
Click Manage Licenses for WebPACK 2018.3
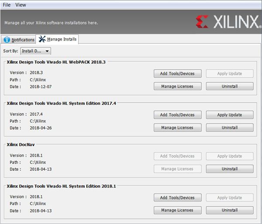(177, 86)
